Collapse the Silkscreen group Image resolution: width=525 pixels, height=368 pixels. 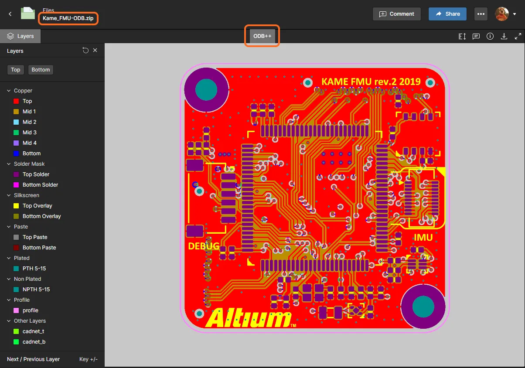pyautogui.click(x=9, y=195)
